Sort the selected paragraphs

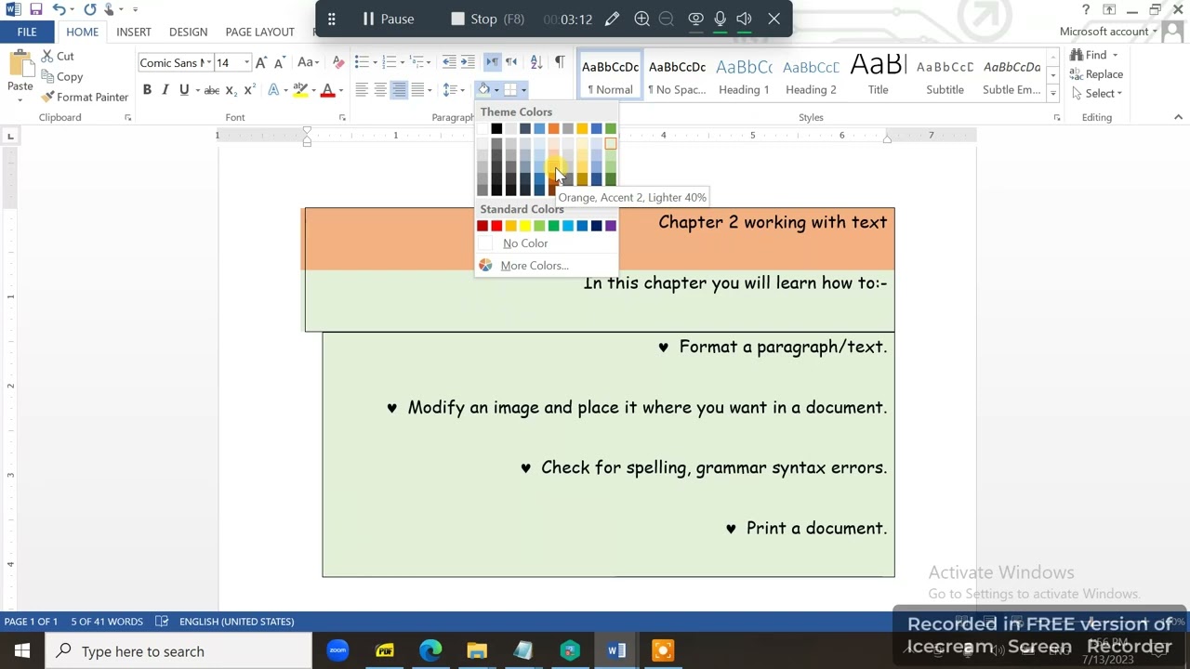pyautogui.click(x=536, y=62)
